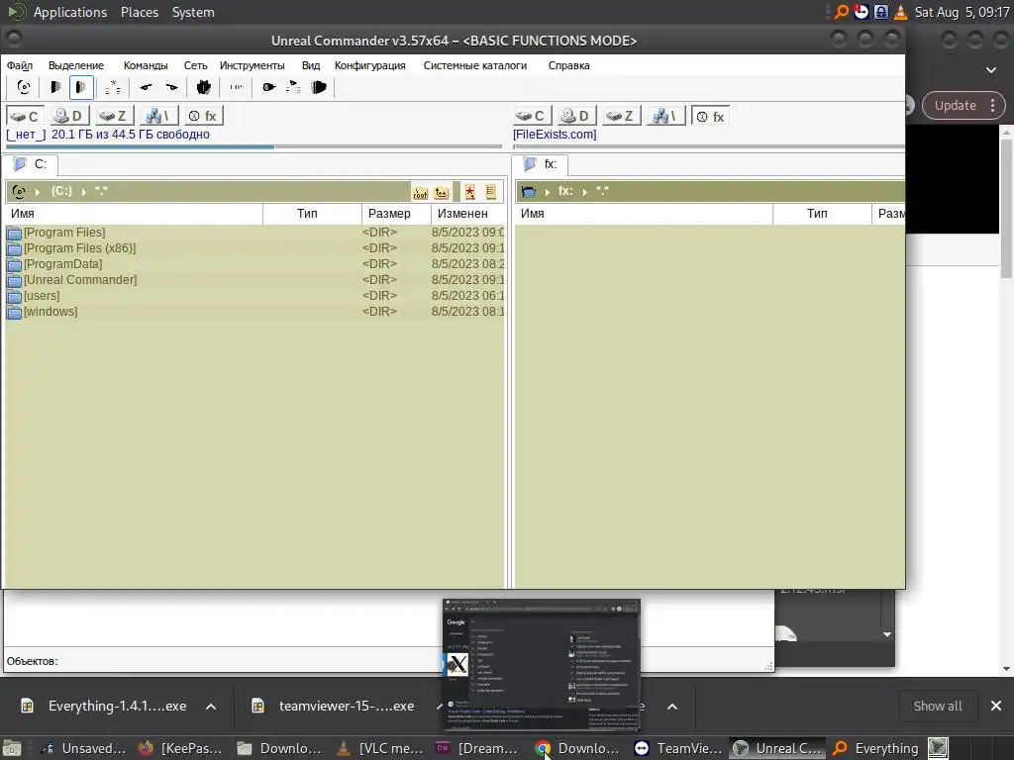This screenshot has width=1014, height=760.
Task: Click the FTP toolbar icon
Action: (x=236, y=87)
